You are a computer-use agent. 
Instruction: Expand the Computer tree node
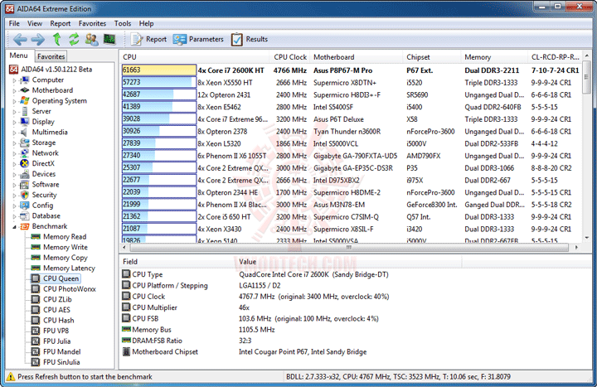tap(14, 80)
